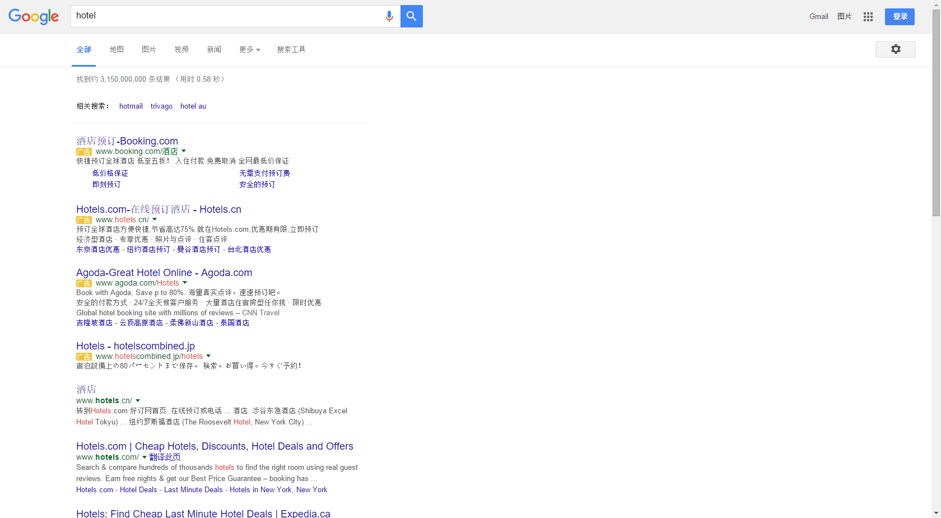
Task: Open 即刻预订 sitelink
Action: point(106,185)
